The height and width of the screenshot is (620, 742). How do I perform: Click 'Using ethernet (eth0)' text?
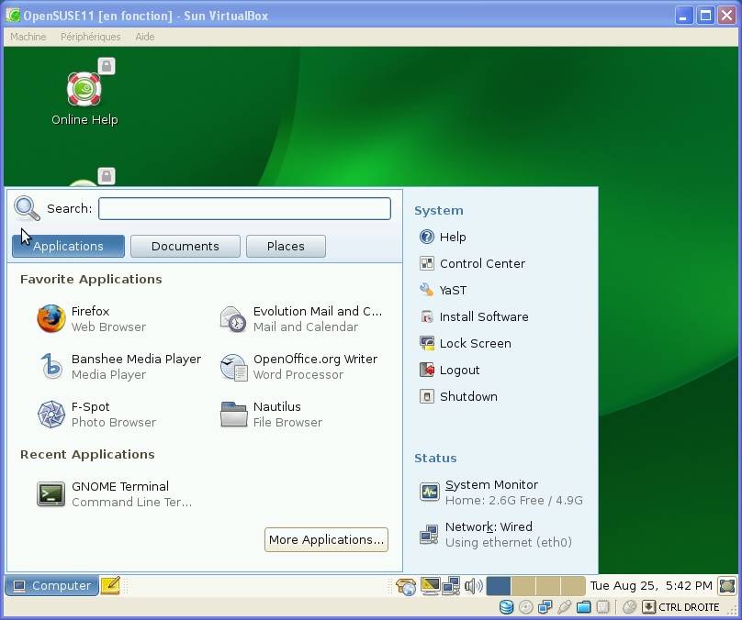tap(508, 543)
